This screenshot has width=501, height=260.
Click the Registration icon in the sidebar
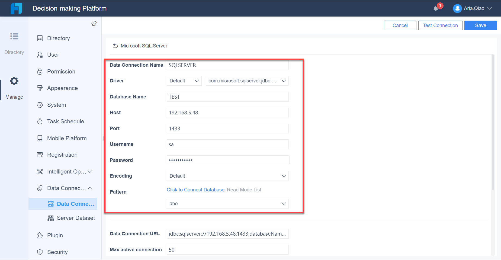click(40, 155)
